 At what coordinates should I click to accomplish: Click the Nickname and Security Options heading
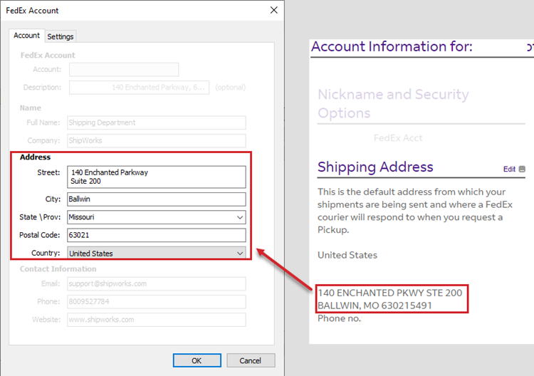(x=393, y=103)
